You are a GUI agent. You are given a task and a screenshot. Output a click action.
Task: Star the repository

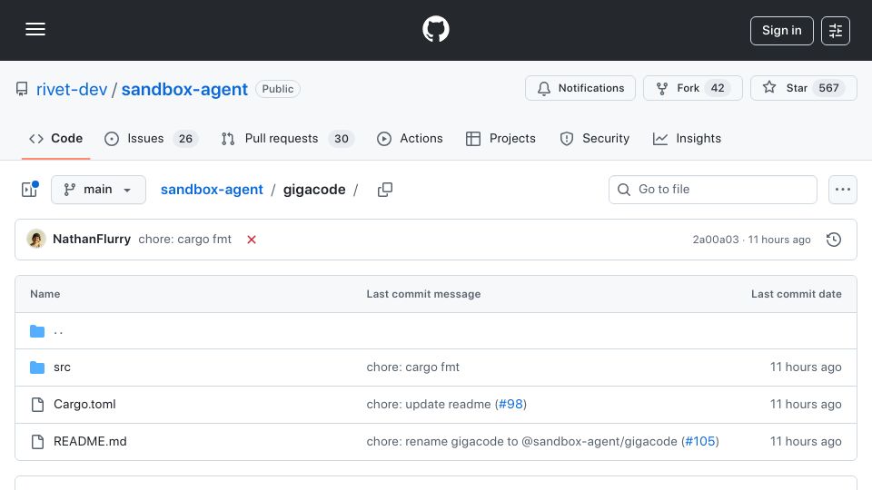pyautogui.click(x=803, y=88)
